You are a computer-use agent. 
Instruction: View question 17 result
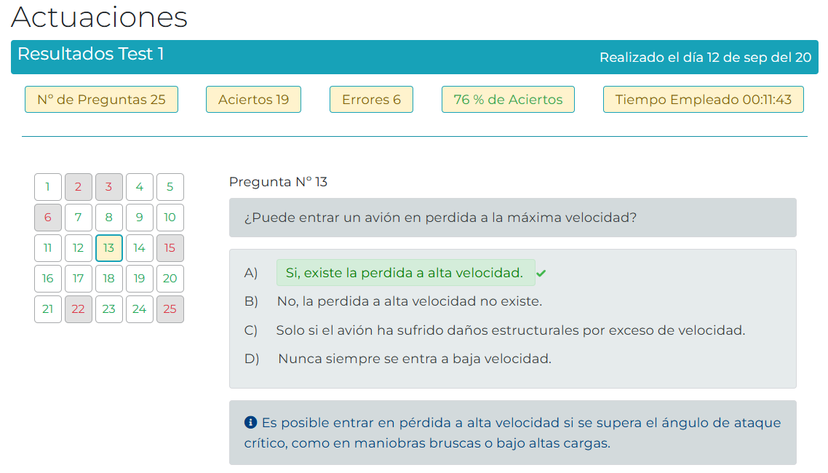[78, 279]
